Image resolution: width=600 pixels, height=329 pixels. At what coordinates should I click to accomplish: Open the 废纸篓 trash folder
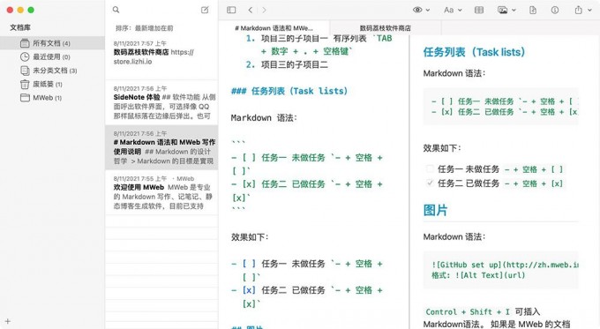pos(48,84)
